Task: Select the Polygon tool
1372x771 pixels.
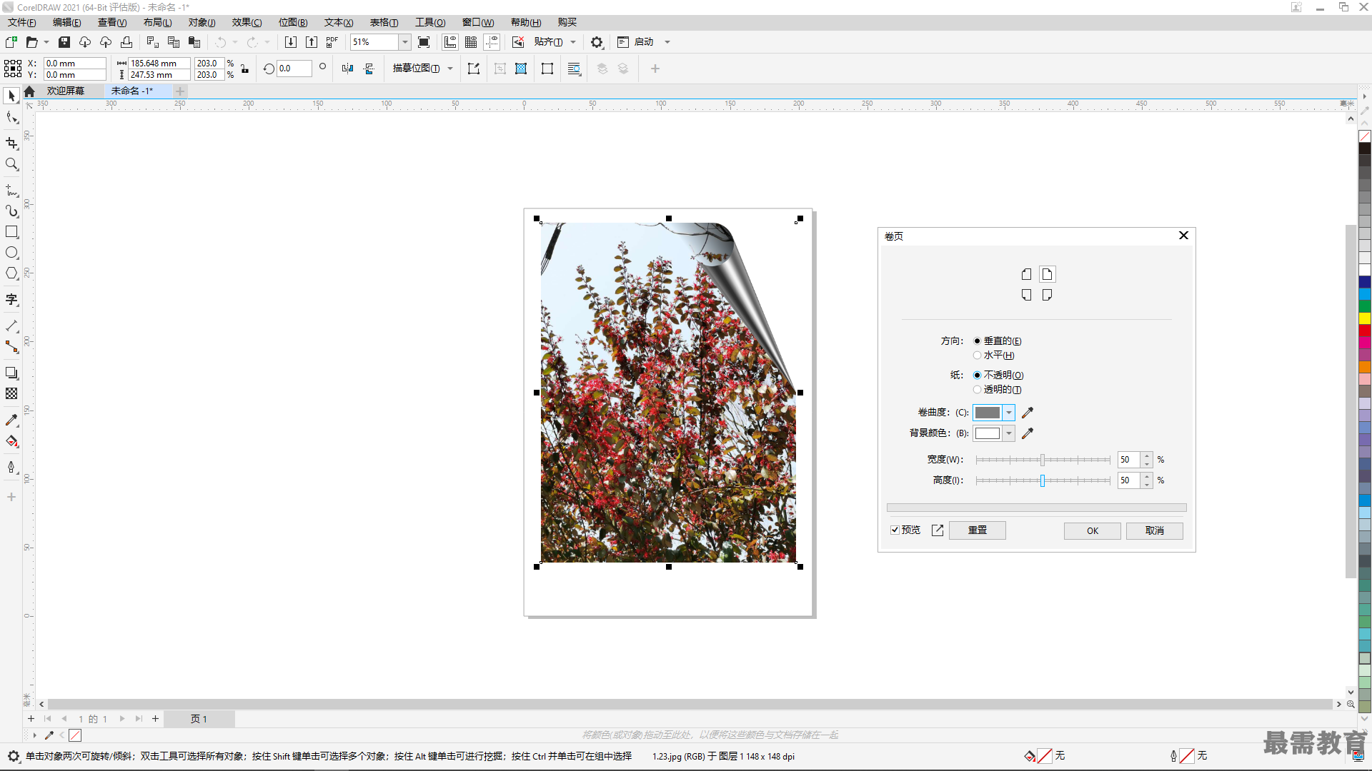Action: coord(11,273)
